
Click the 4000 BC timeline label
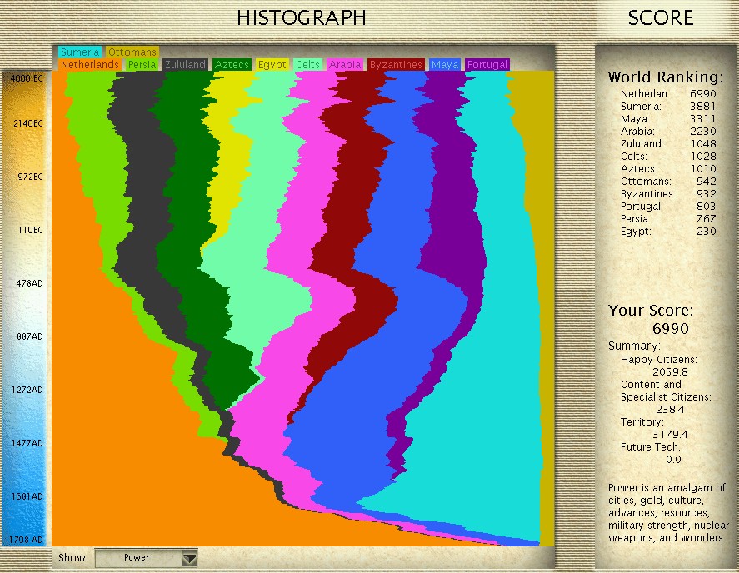click(x=27, y=78)
